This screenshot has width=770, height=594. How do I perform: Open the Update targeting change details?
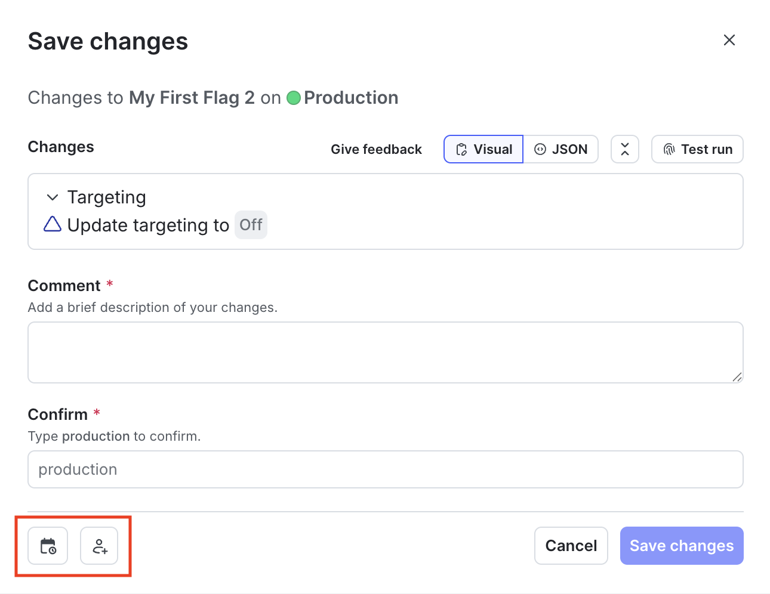click(x=148, y=225)
